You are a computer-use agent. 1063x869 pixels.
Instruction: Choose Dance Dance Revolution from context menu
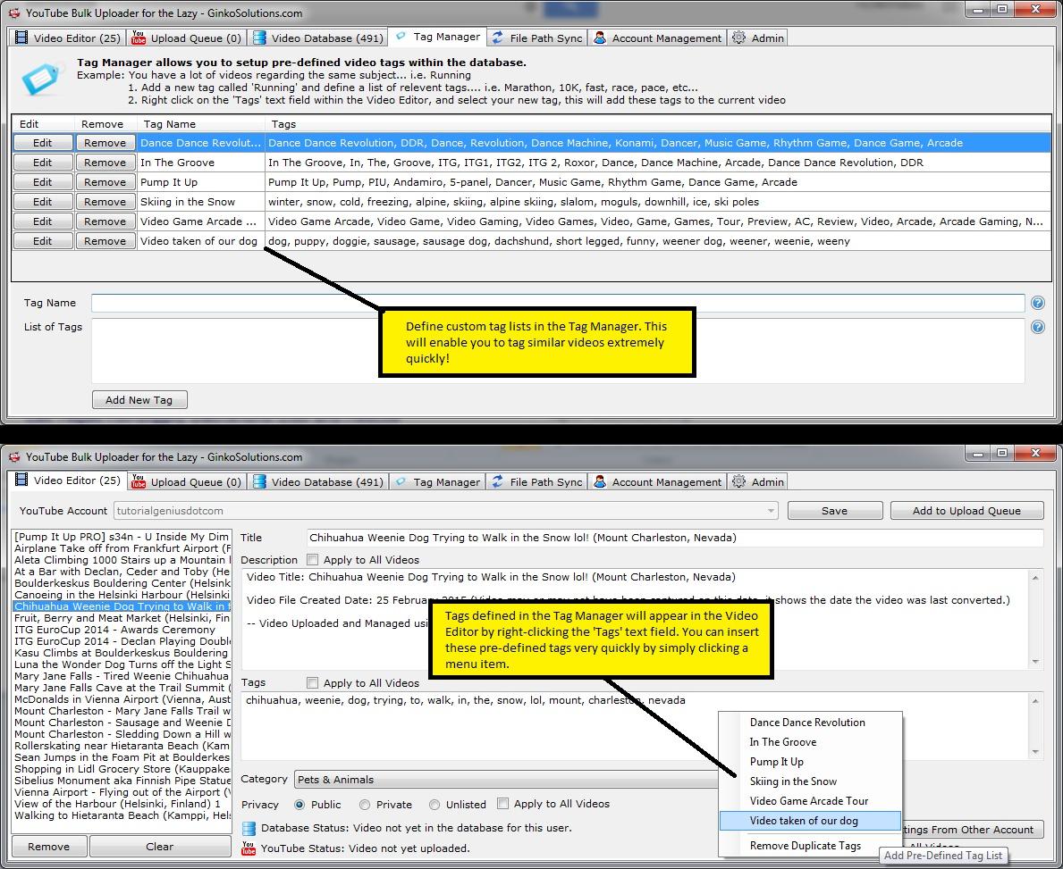coord(810,723)
